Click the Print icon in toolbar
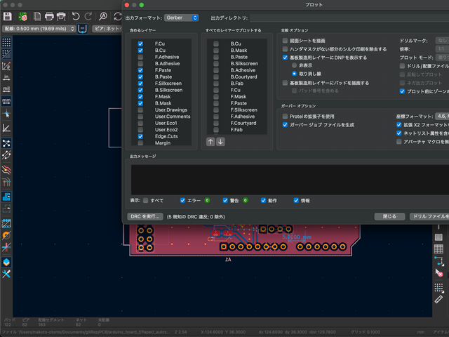The height and width of the screenshot is (337, 449). click(49, 15)
